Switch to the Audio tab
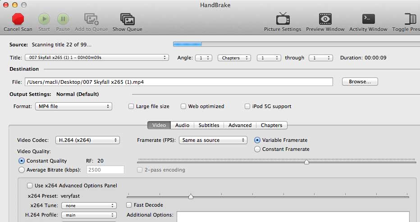Viewport: 420px width, 222px height. (x=182, y=125)
